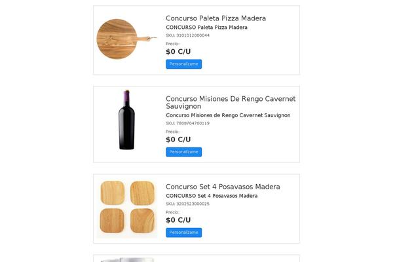393x262 pixels.
Task: Select bold CONCURSO Set 4 Posavasos subtitle
Action: [212, 196]
